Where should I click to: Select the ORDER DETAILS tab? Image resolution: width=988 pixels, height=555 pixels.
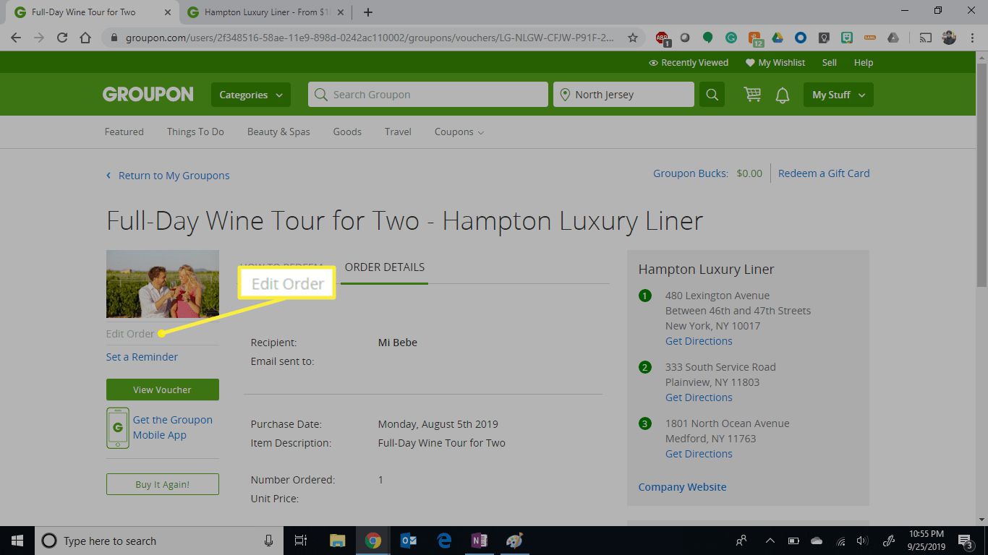coord(385,267)
